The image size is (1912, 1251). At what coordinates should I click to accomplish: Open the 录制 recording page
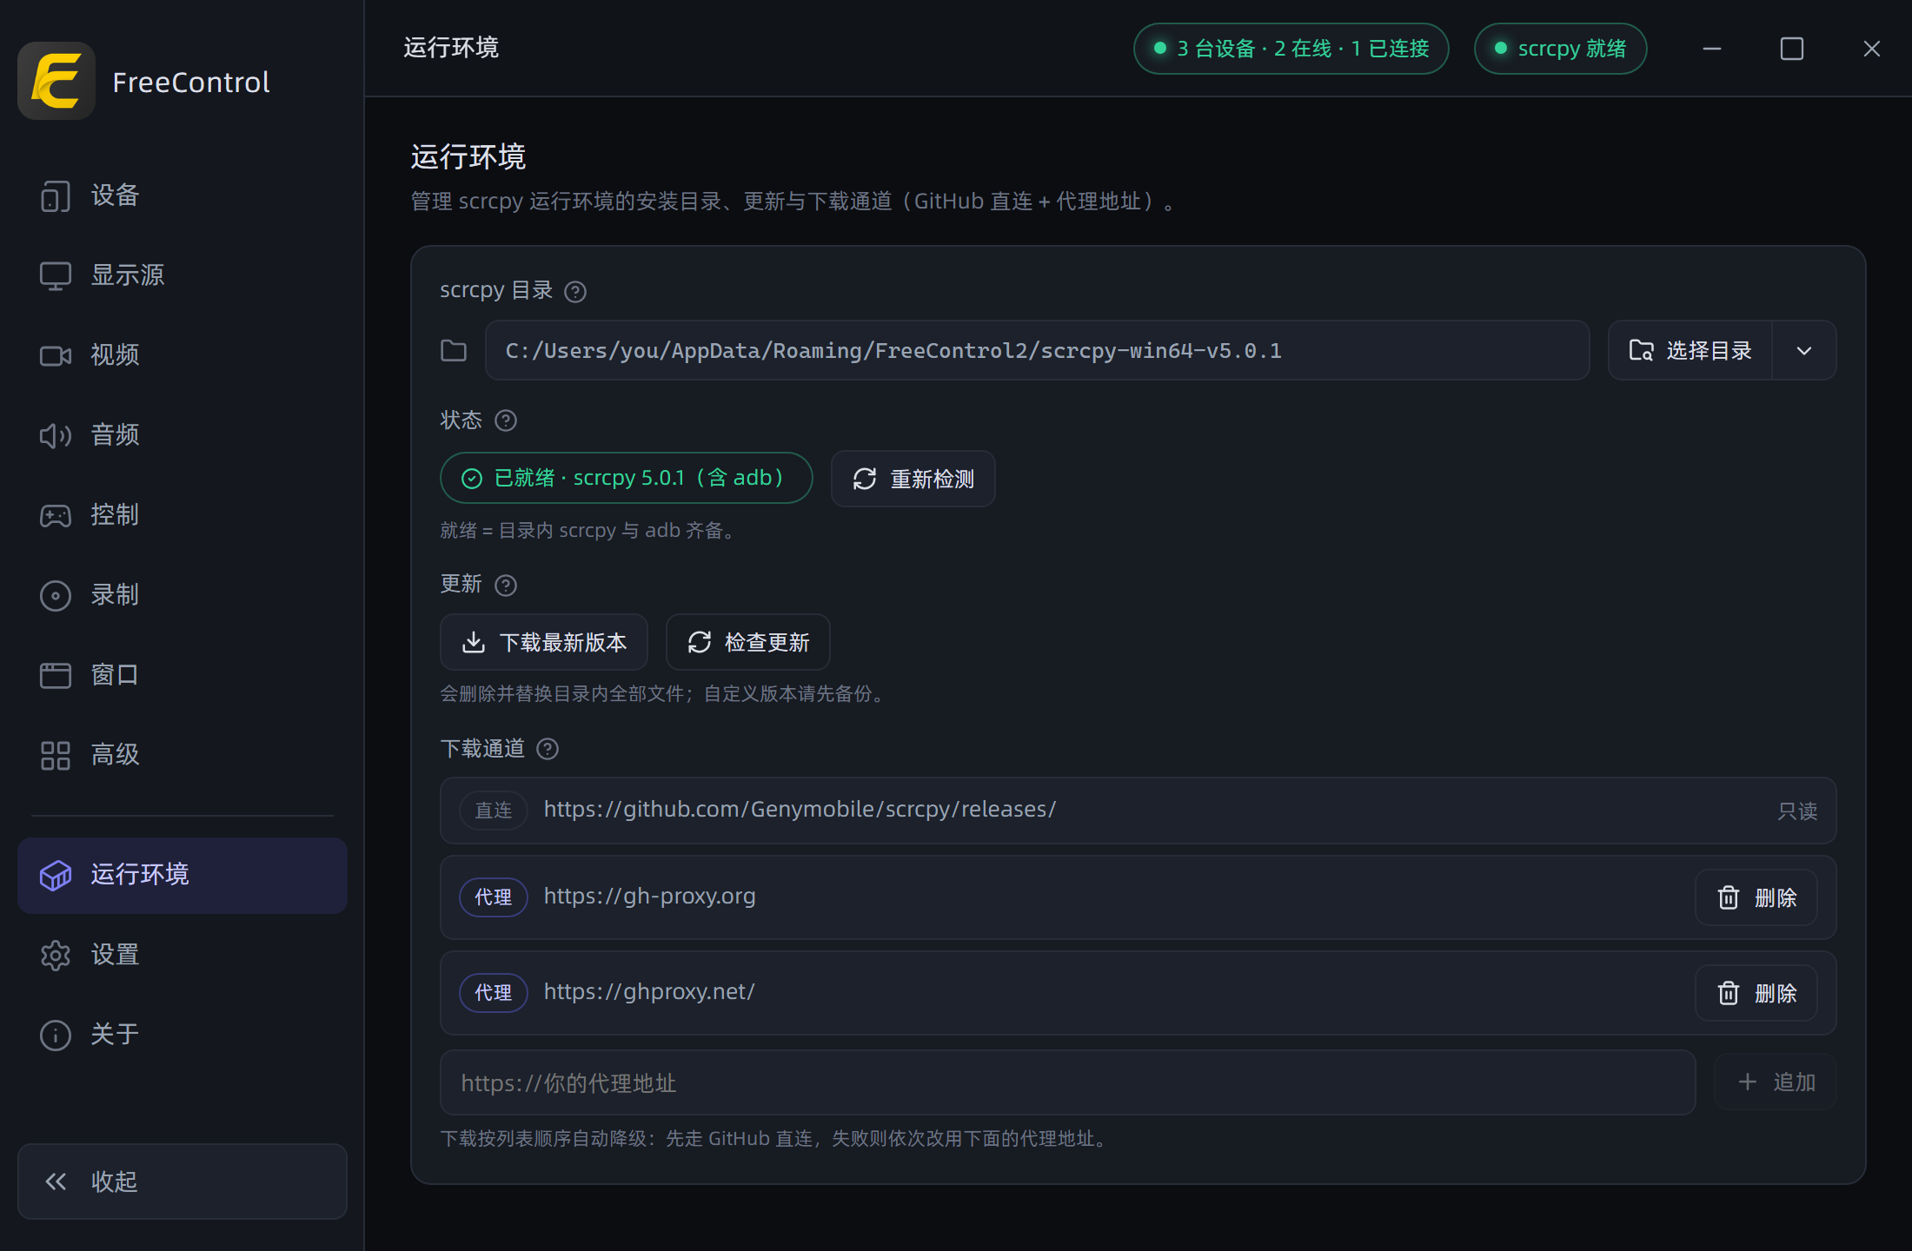pyautogui.click(x=183, y=595)
